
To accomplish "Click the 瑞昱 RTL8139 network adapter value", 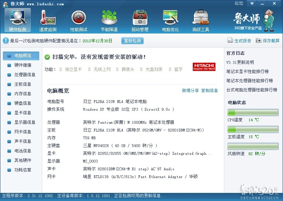I will (x=140, y=177).
